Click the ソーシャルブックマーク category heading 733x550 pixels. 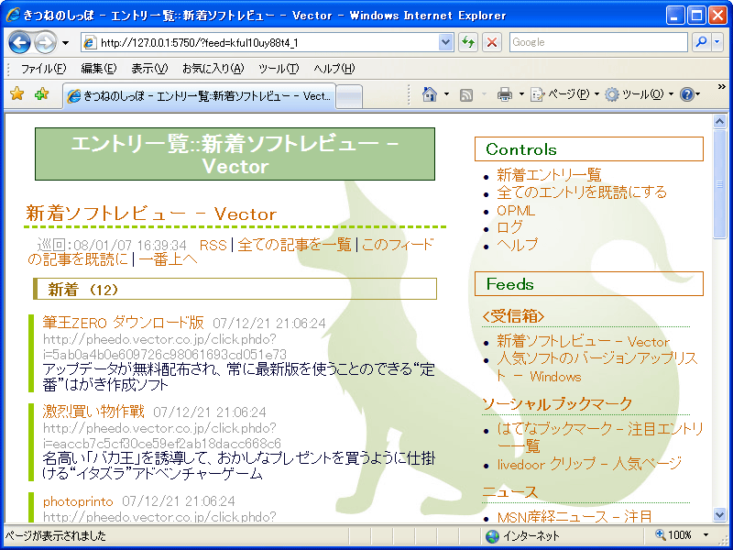[557, 404]
